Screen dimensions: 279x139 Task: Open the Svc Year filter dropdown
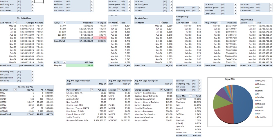pyautogui.click(x=171, y=11)
